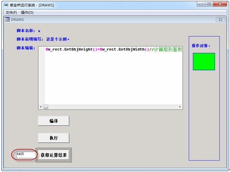Screen dimensions: 230x172
Task: Click the DRAW1 document icon
Action: click(7, 19)
